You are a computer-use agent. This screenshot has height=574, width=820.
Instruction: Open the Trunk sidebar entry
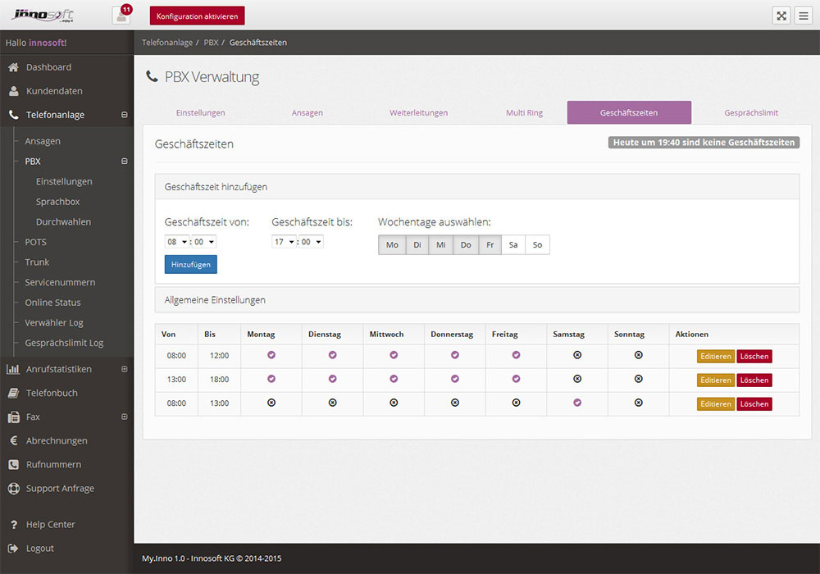(37, 262)
